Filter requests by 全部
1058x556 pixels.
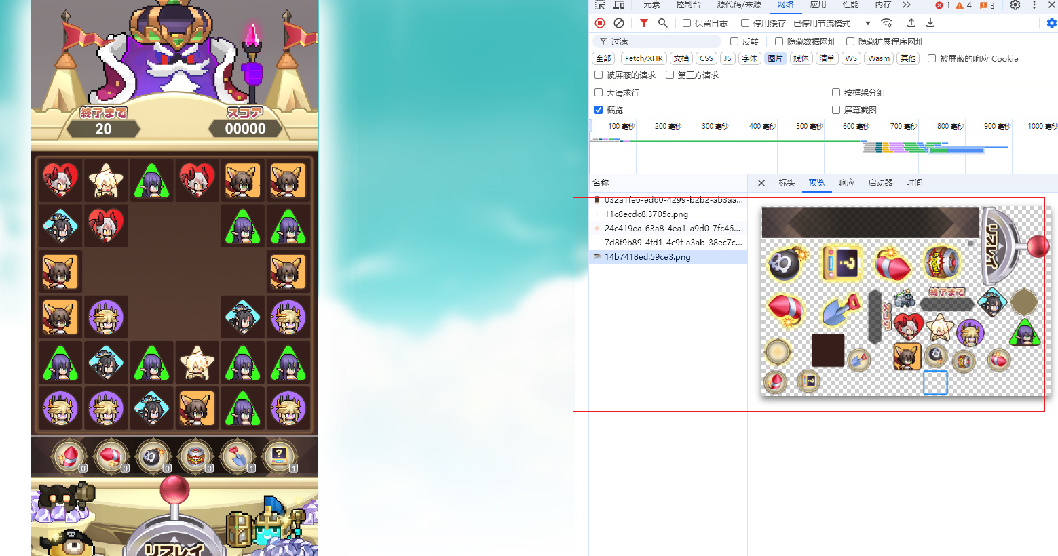[603, 58]
